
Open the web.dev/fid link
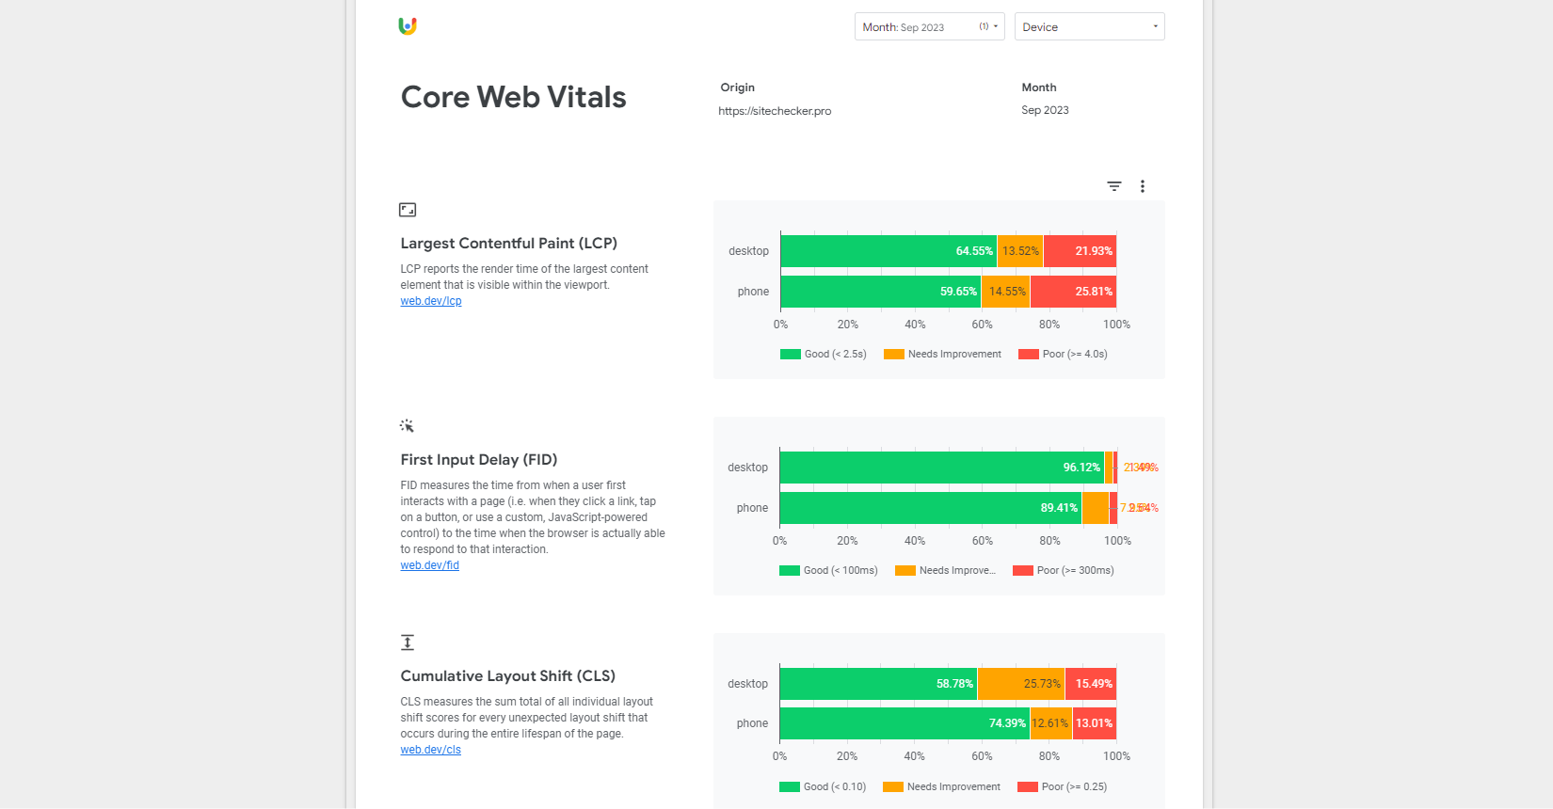[430, 565]
